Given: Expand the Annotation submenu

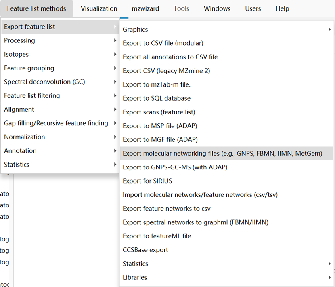Looking at the screenshot, I should [x=20, y=150].
